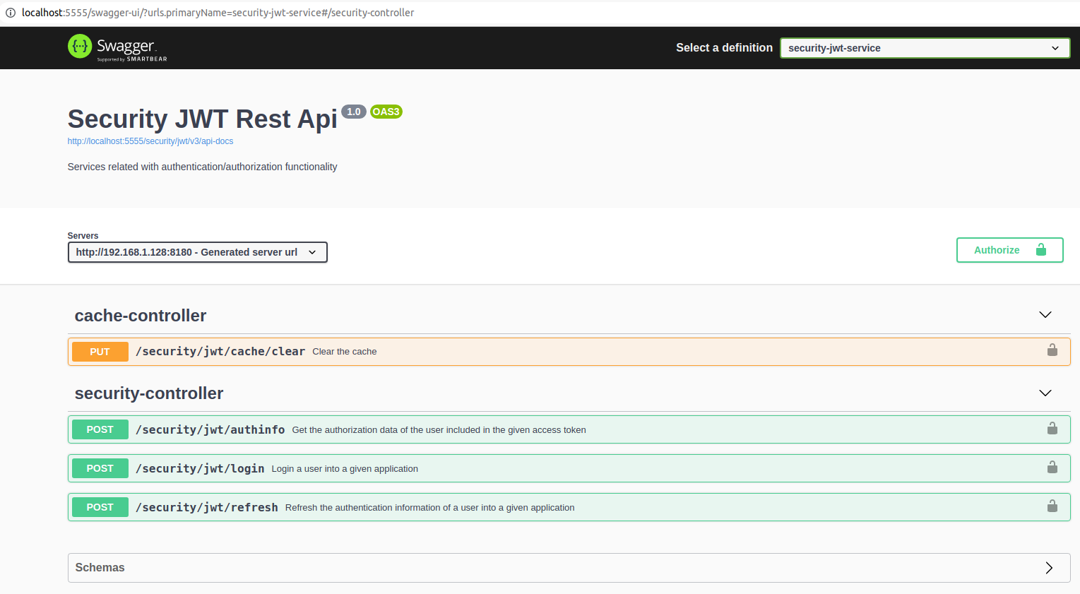Open the api-docs URL link
This screenshot has width=1080, height=594.
pyautogui.click(x=150, y=141)
